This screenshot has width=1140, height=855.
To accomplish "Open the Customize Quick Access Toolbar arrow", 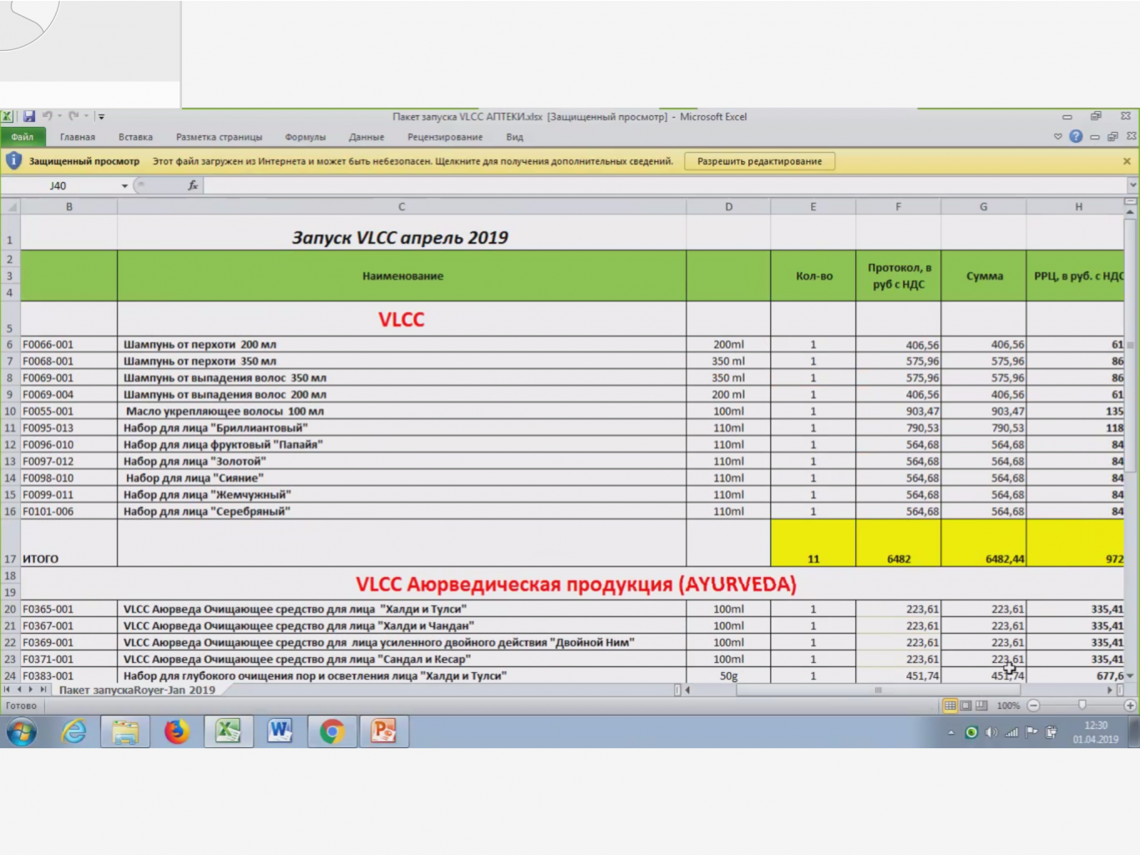I will click(101, 117).
